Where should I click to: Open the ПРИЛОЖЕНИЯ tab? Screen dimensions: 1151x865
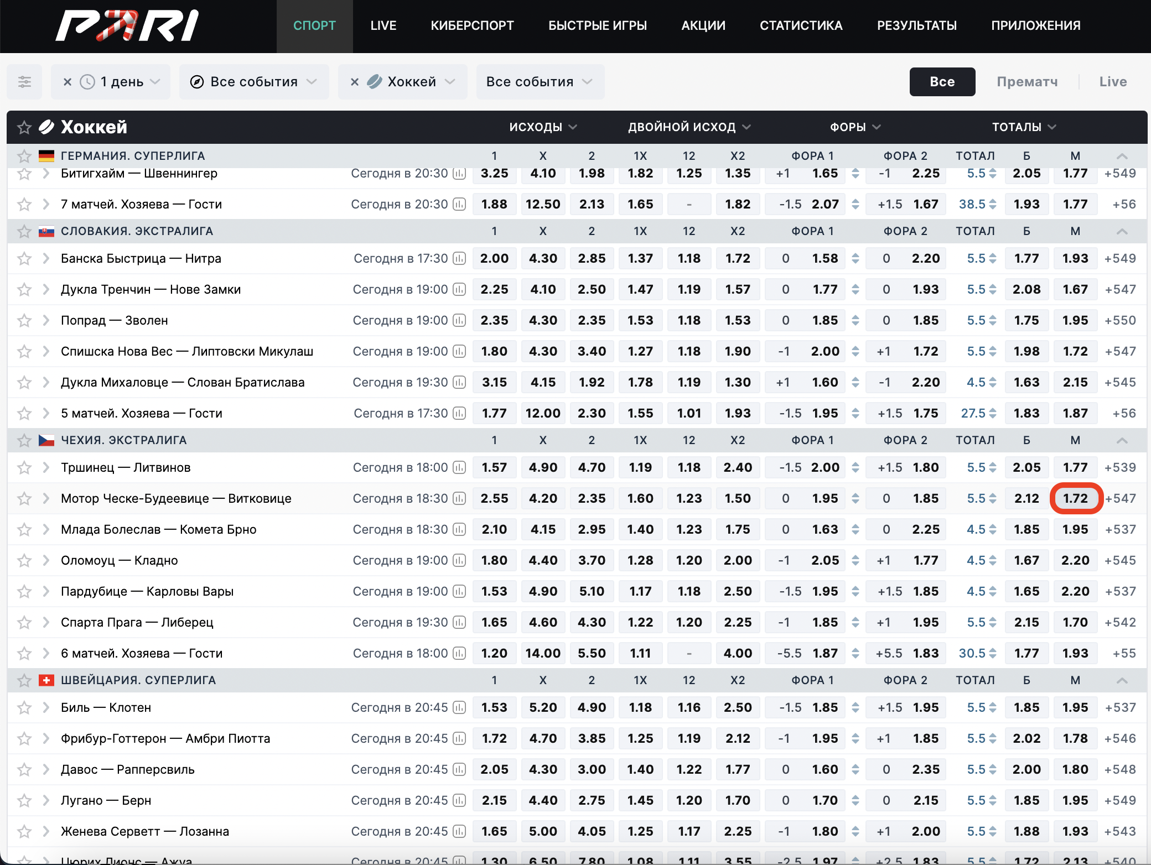pos(1036,25)
